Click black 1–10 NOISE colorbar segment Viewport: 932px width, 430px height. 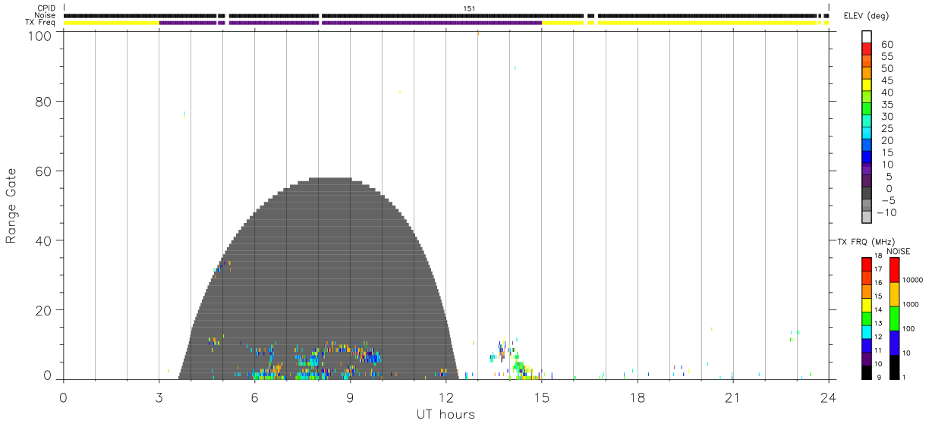pyautogui.click(x=894, y=367)
